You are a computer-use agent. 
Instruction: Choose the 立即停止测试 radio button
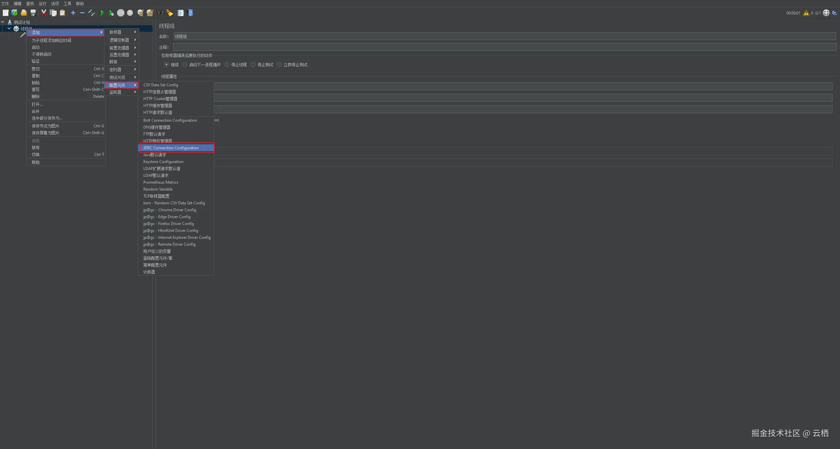[x=280, y=65]
